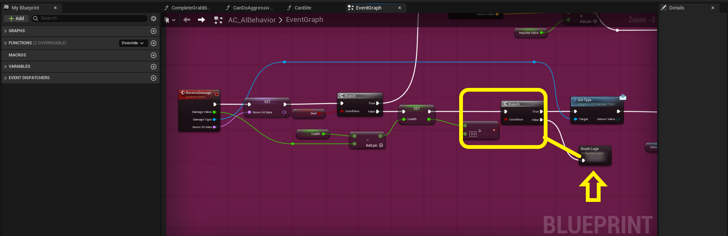Click the AC_AIBehavior breadcrumb
This screenshot has width=728, height=236.
(x=252, y=20)
